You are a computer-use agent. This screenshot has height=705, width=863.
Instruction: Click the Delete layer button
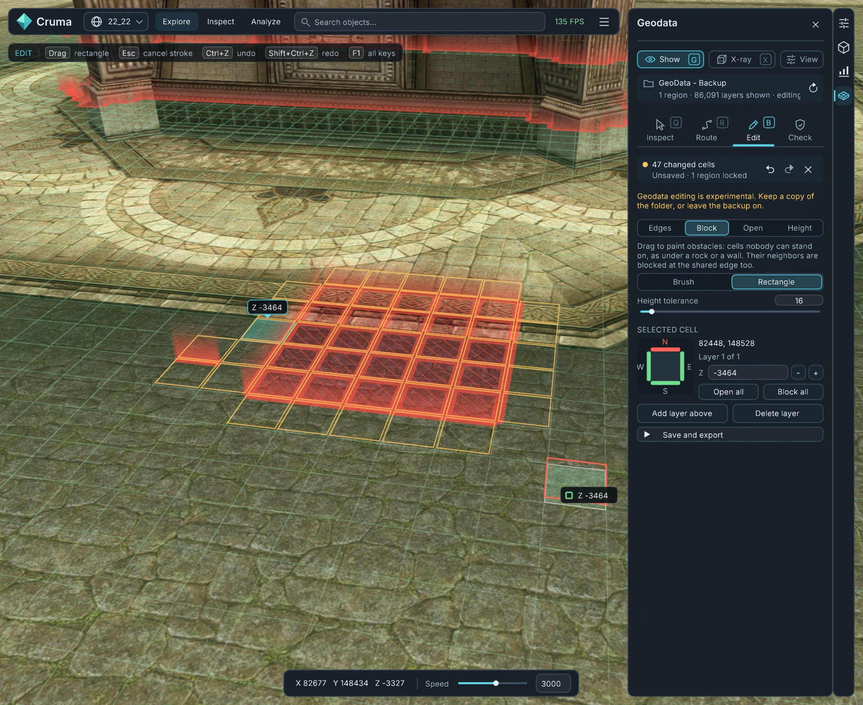777,413
